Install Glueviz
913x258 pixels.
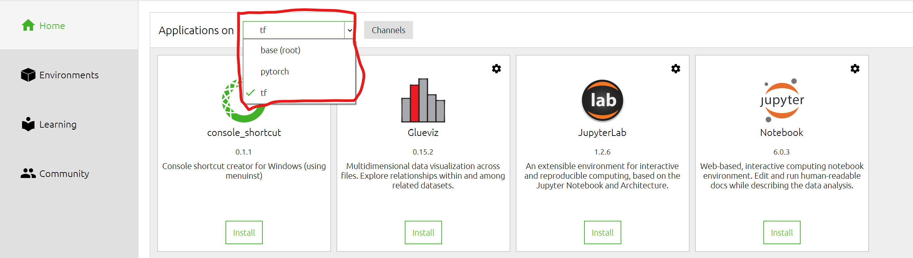[x=423, y=232]
